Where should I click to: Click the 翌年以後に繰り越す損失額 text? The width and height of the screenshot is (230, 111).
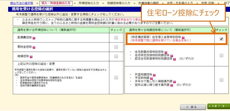(152, 85)
